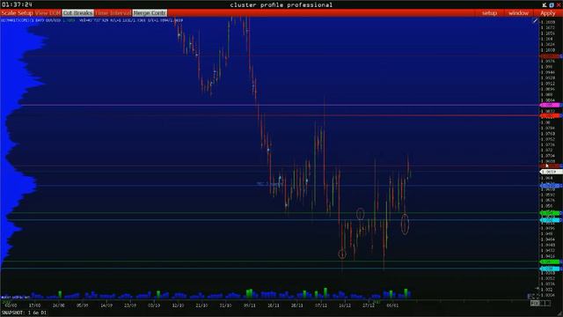Screen dimensions: 563x317
Task: Click the window resize grip corner
Action: pos(559,313)
